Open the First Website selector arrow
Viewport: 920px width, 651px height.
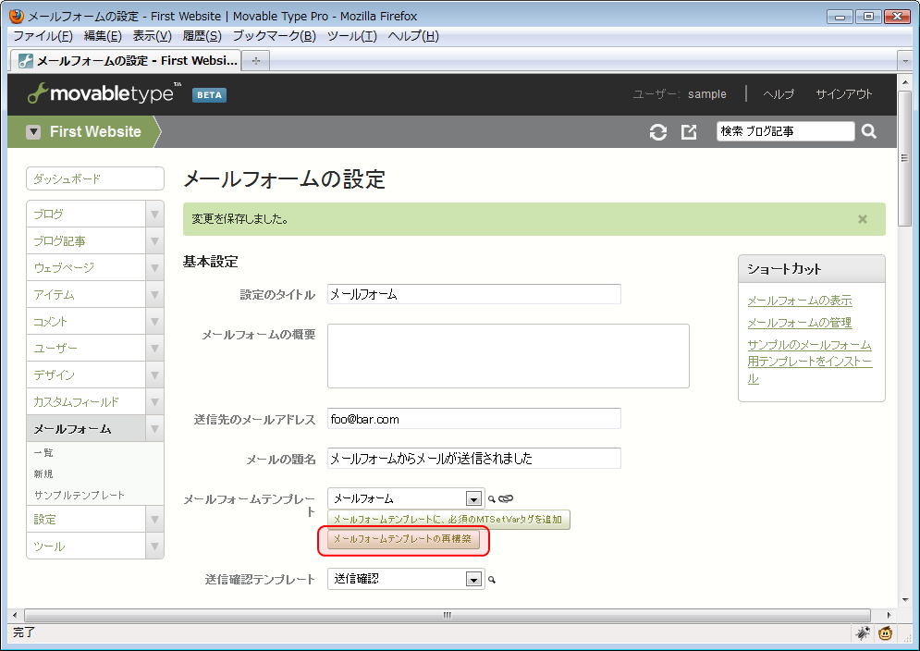pos(33,132)
